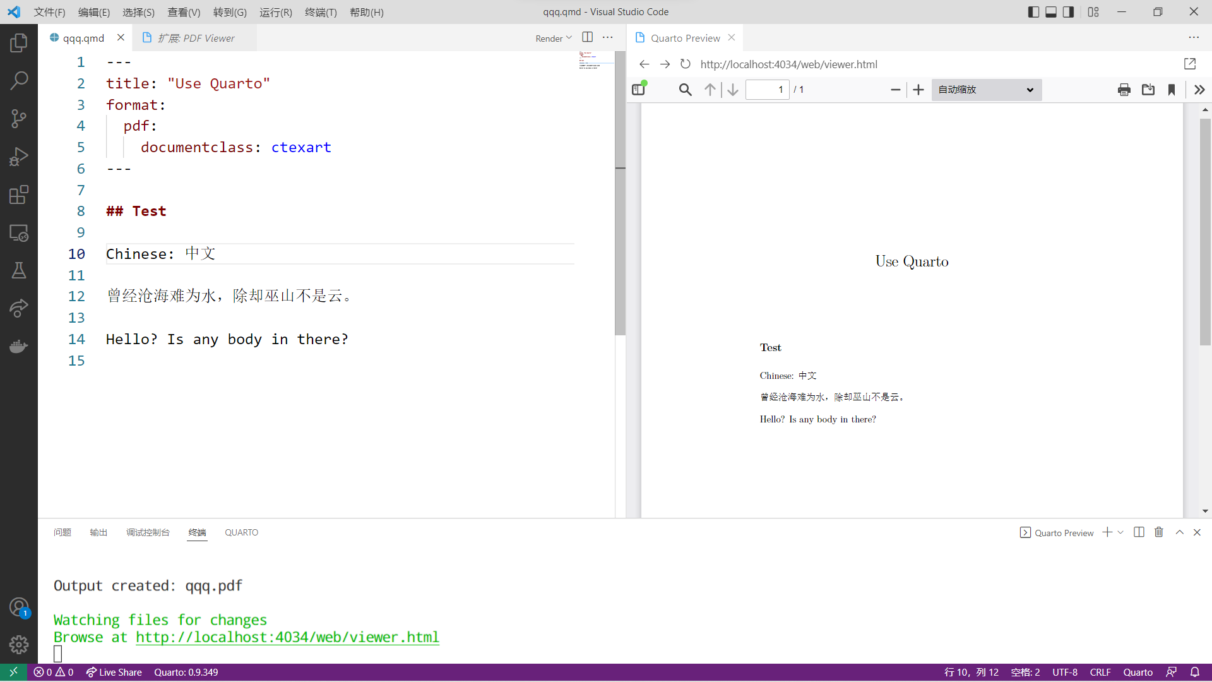Open Quarto Preview pane More Actions ellipsis
Image resolution: width=1212 pixels, height=682 pixels.
(1194, 37)
